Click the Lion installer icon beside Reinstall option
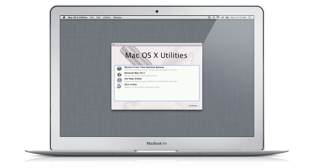 tap(120, 75)
